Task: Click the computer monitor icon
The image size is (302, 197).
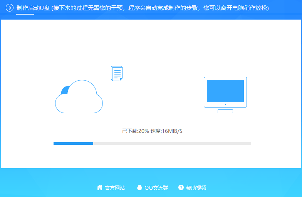Action: tap(225, 95)
